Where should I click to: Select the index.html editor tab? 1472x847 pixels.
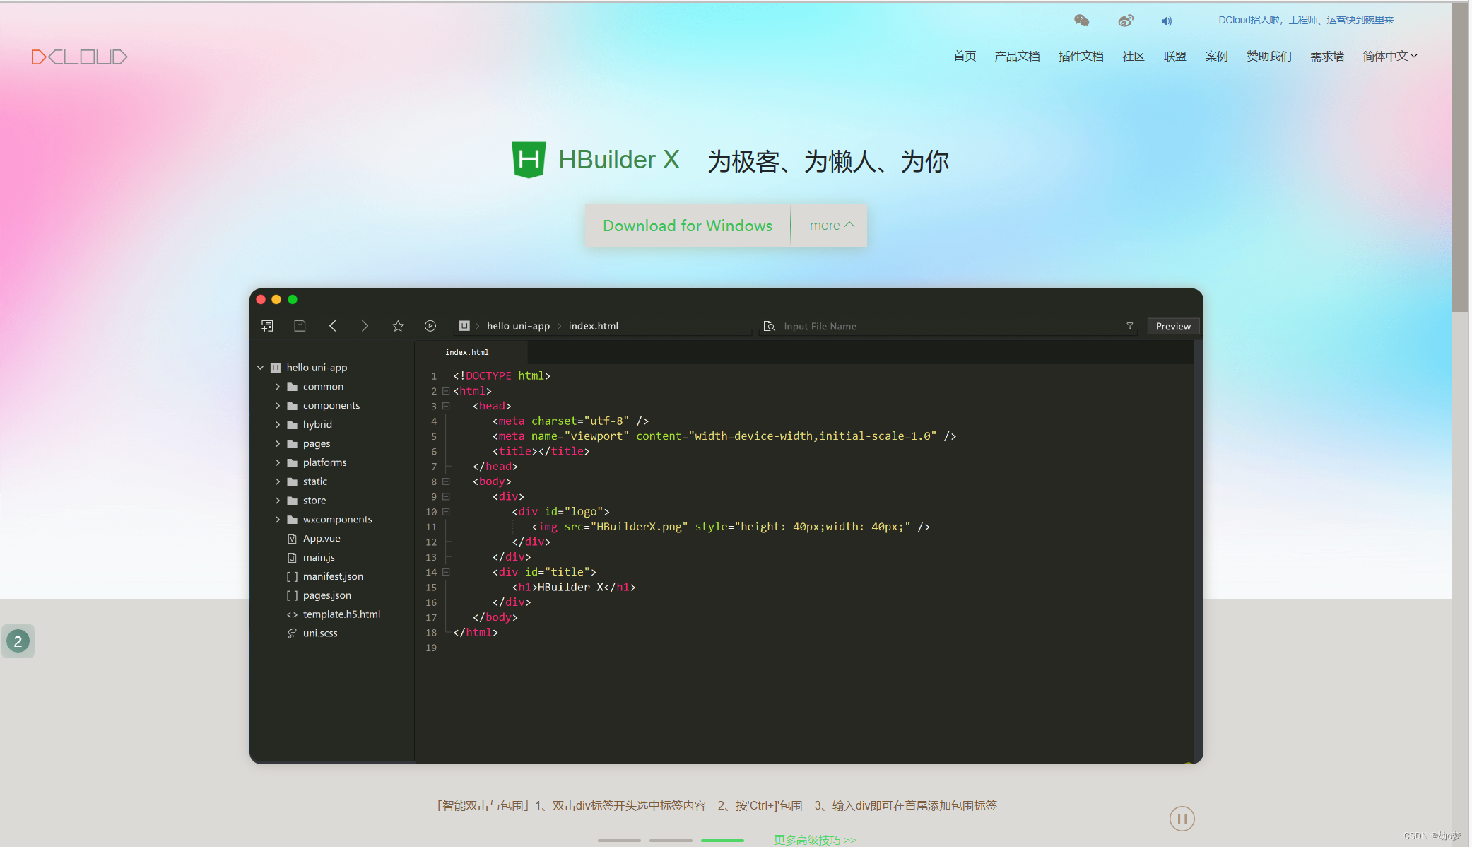(x=467, y=352)
